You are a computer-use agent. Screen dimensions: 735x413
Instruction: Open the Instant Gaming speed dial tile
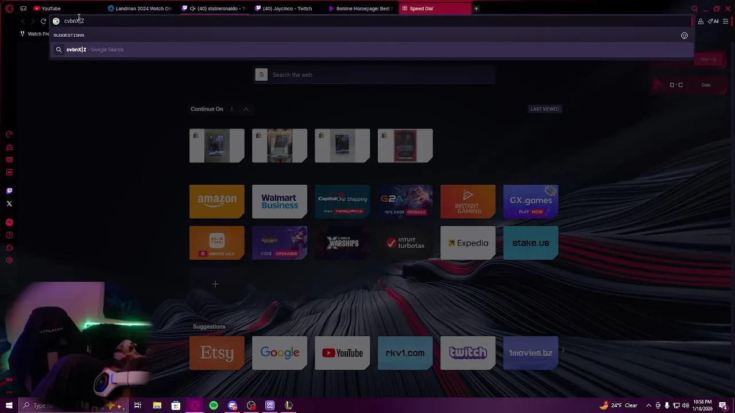coord(468,201)
